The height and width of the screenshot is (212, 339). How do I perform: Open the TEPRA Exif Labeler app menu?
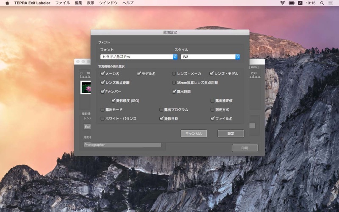[x=32, y=3]
